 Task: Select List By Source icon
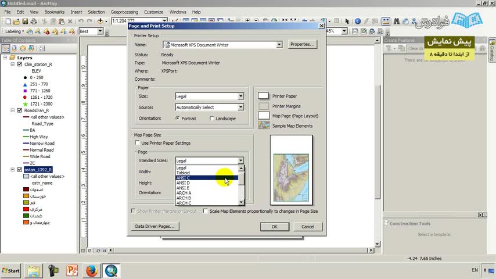[x=15, y=48]
